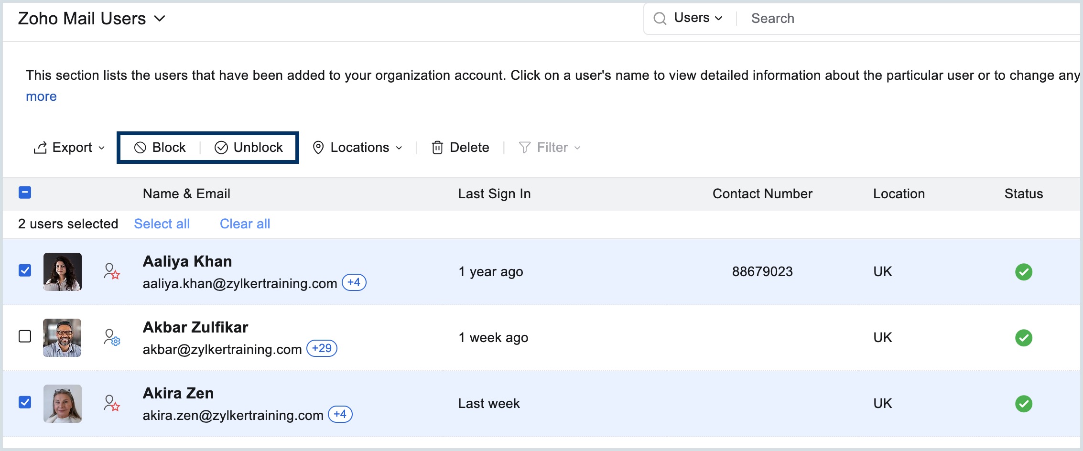Viewport: 1083px width, 451px height.
Task: Click Akira Zen's green status checkmark
Action: point(1023,404)
